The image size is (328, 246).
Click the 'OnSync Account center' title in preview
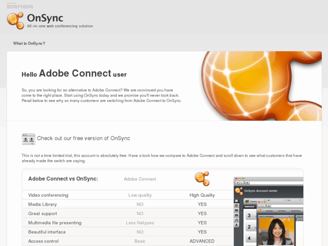click(x=261, y=191)
